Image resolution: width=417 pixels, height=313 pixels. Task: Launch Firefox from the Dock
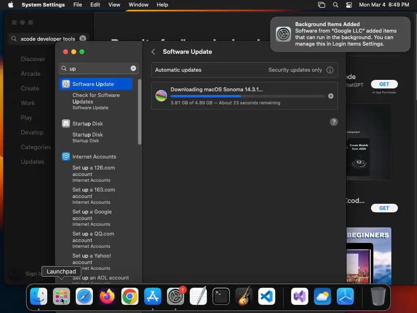pyautogui.click(x=107, y=296)
